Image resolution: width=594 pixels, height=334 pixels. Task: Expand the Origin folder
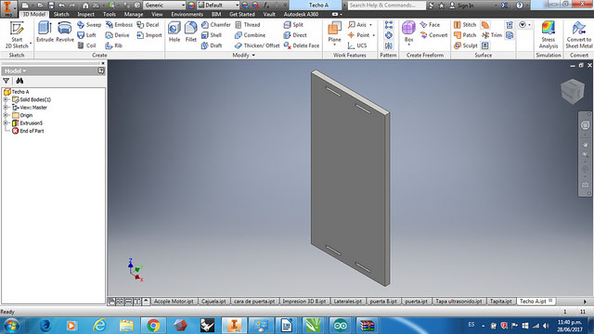click(x=6, y=115)
